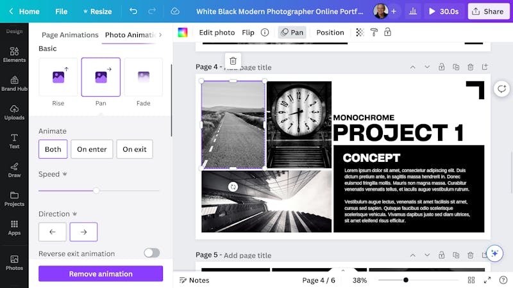This screenshot has width=513, height=288.
Task: Move Page 5 down with chevron
Action: coord(427,255)
